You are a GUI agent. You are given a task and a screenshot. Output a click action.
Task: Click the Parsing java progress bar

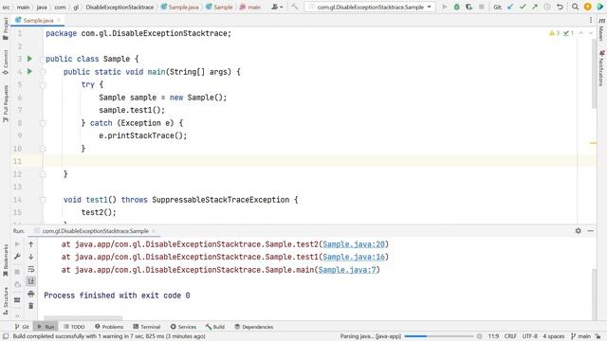pos(438,336)
